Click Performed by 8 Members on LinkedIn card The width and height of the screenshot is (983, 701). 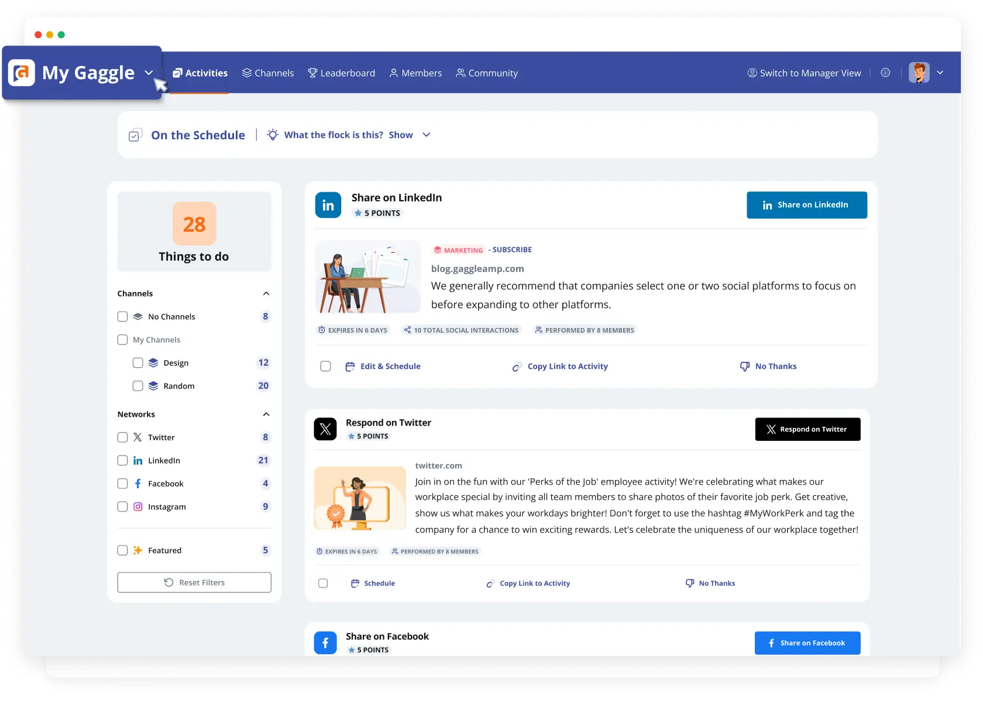click(584, 330)
